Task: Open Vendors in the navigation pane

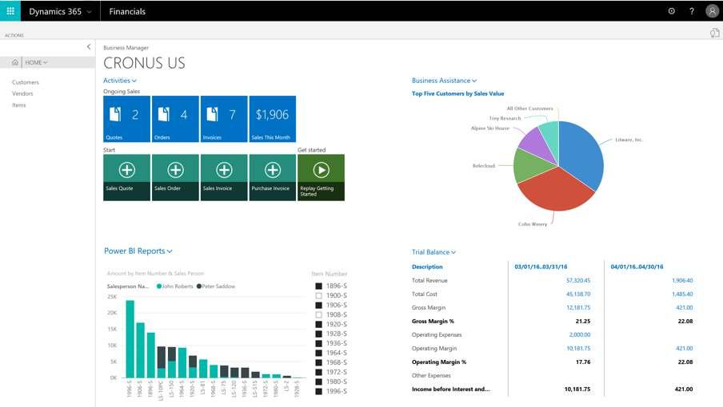Action: click(22, 93)
